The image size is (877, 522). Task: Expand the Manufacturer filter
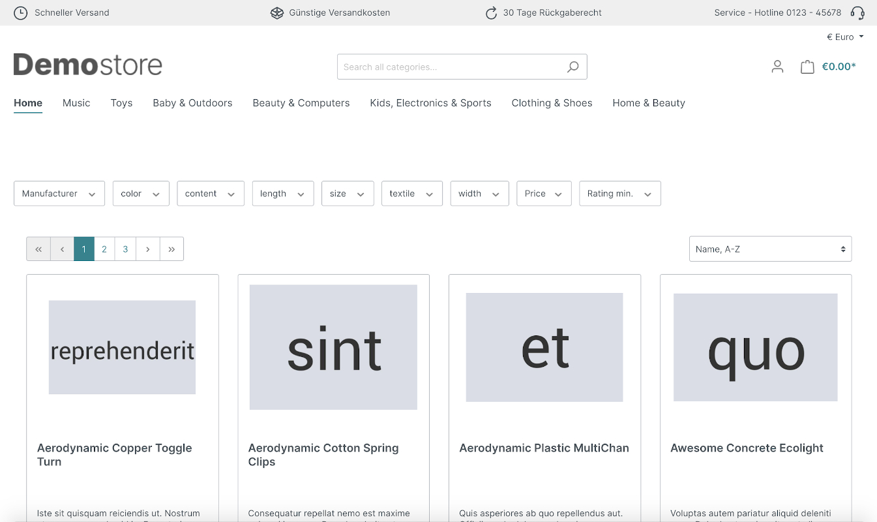[59, 194]
